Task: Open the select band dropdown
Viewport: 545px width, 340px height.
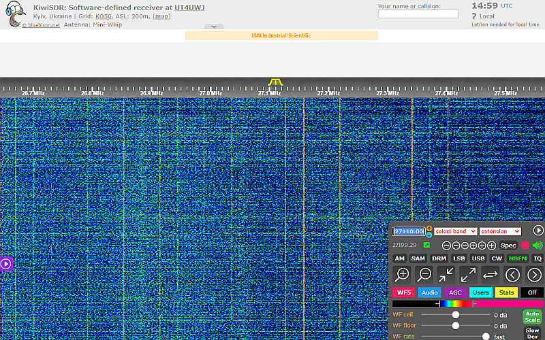Action: tap(456, 231)
